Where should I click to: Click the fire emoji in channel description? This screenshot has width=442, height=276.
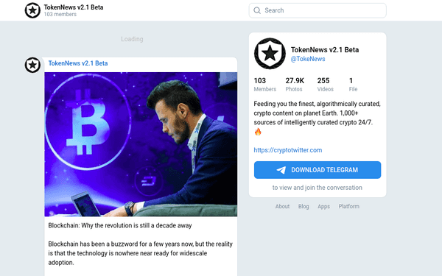point(258,132)
